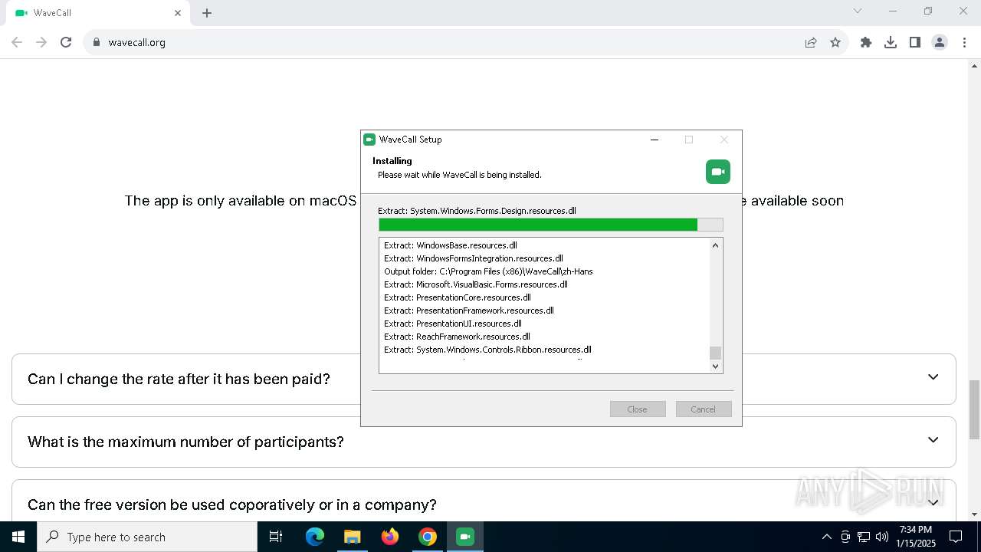Open the clock showing 7:34 PM
981x552 pixels.
[x=916, y=536]
